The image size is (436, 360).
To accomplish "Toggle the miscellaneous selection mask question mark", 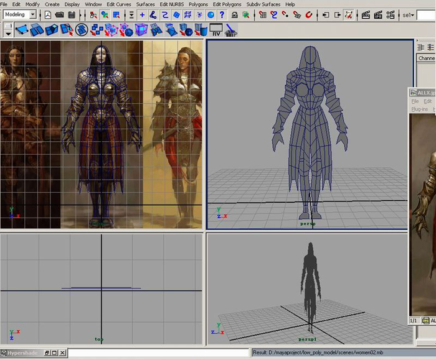I will [x=222, y=15].
